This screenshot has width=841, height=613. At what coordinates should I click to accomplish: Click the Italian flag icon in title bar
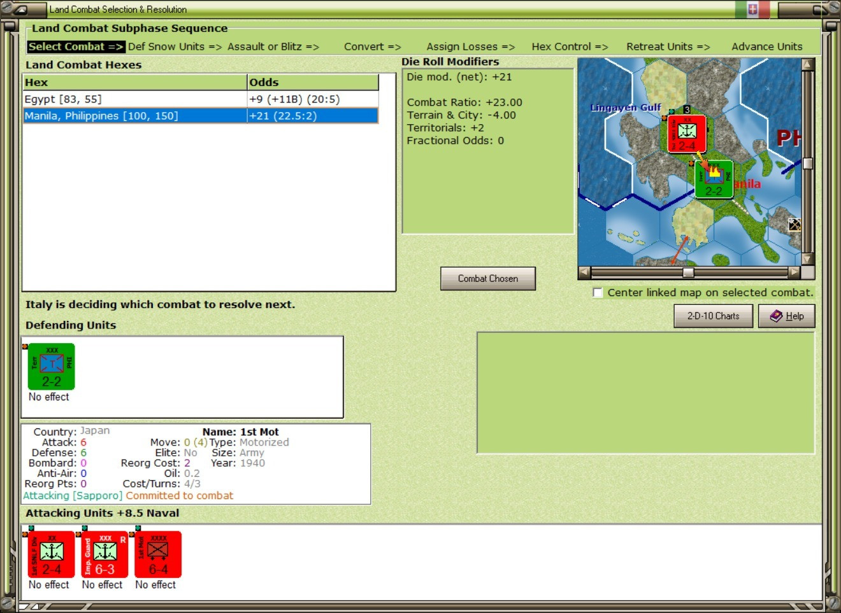752,10
